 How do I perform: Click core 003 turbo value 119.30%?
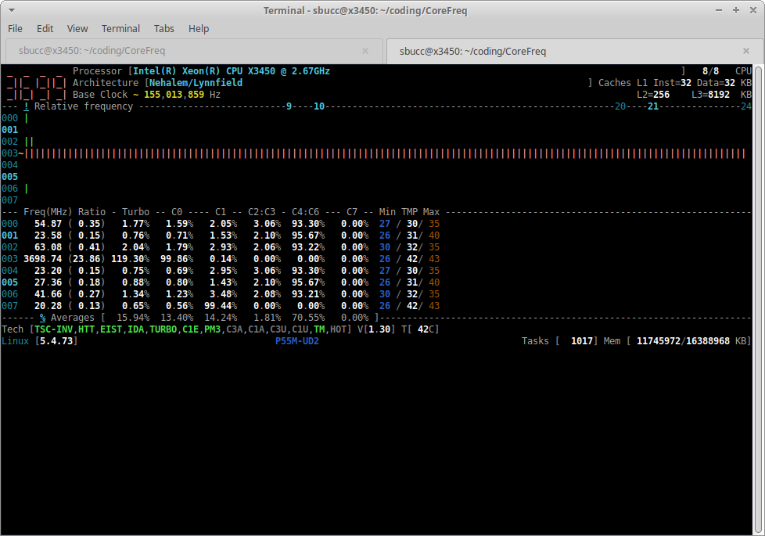131,259
